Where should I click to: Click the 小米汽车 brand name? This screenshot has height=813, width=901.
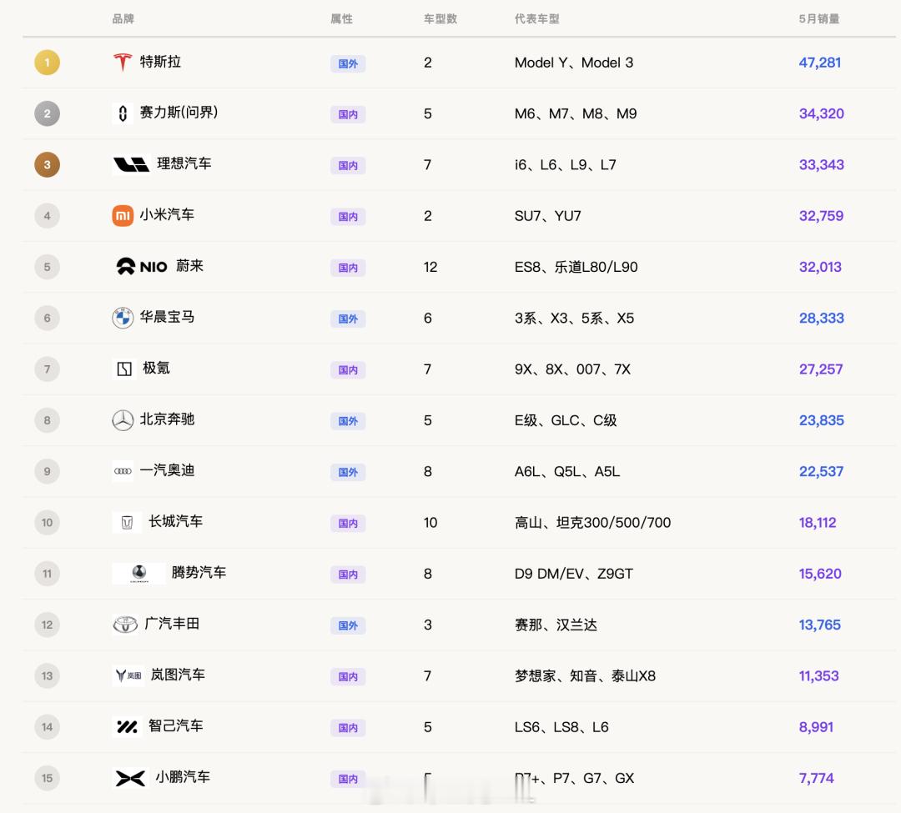click(x=167, y=215)
